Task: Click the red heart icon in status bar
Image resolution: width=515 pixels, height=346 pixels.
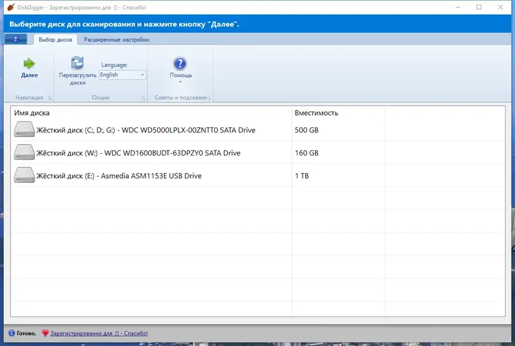Action: coord(45,333)
